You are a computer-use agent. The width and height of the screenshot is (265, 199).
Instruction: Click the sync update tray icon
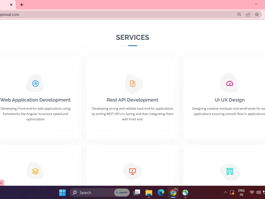232,192
